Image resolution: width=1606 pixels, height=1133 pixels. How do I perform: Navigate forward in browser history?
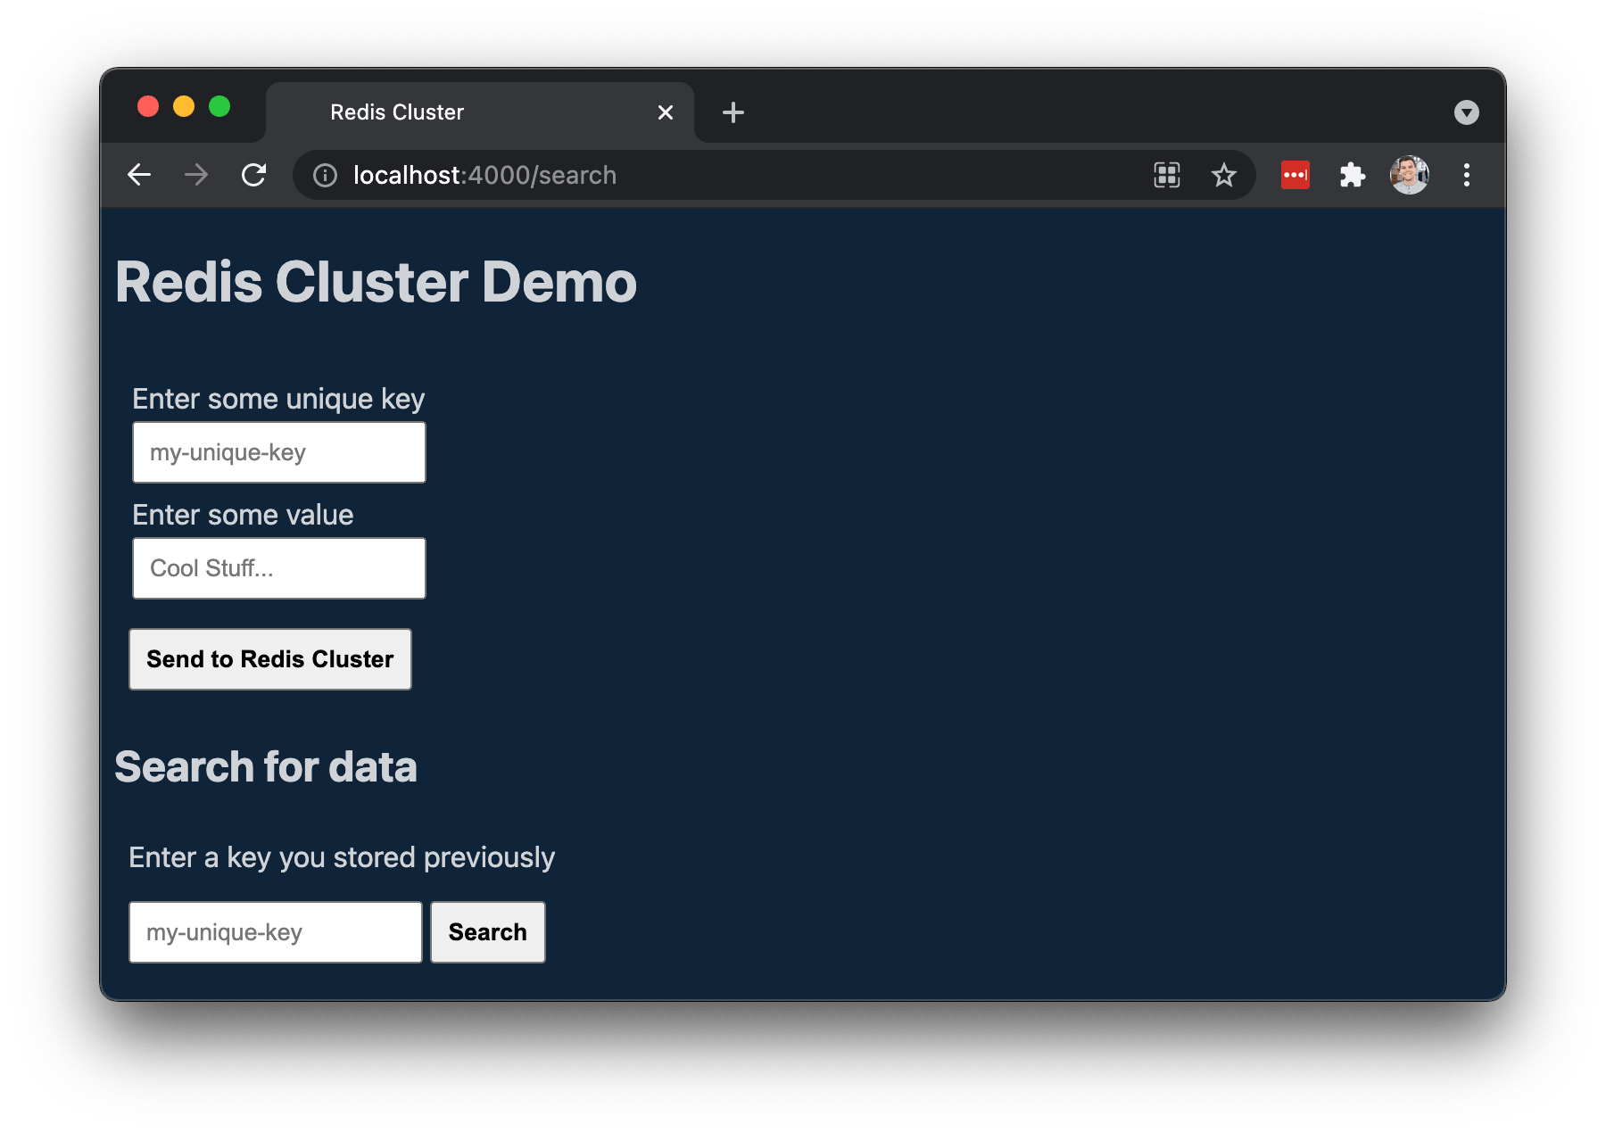pos(196,175)
